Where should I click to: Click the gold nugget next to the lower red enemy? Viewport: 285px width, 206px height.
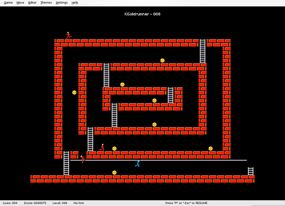click(x=114, y=149)
